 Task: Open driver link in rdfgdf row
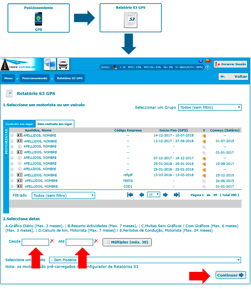pos(41,175)
